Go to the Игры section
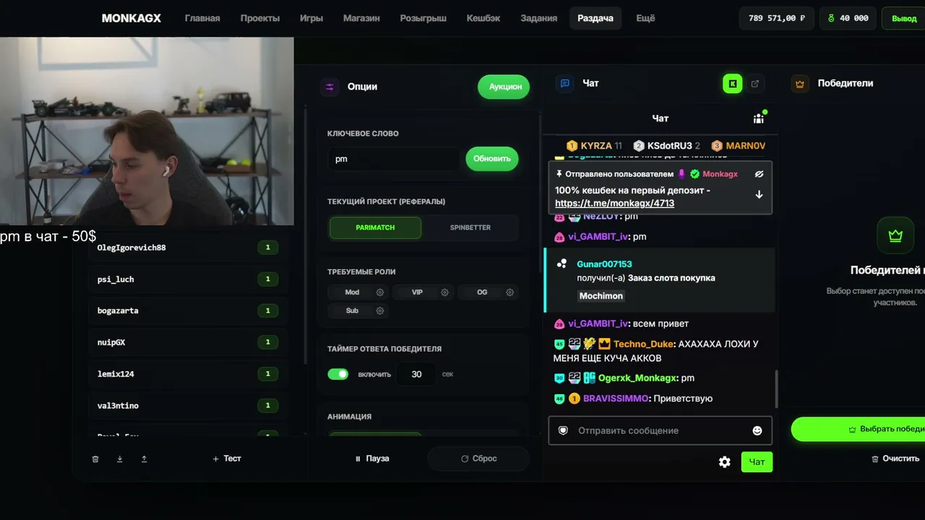Screen dimensions: 925x520 [x=311, y=18]
